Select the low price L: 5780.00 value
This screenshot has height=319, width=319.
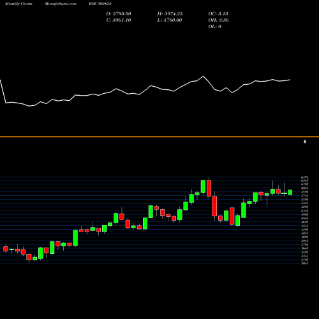(x=170, y=20)
